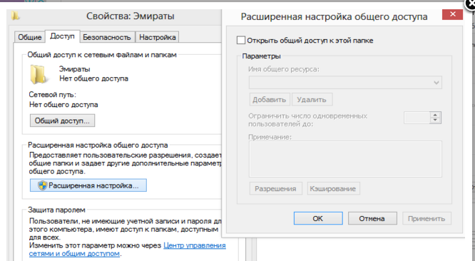Click the Общий доступ... button
The height and width of the screenshot is (261, 475).
[x=62, y=121]
